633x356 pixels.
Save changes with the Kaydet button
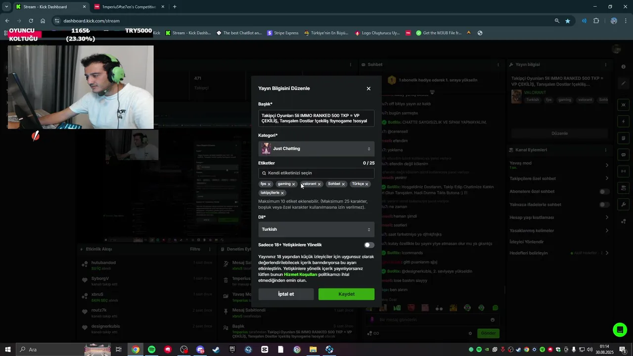[x=346, y=294]
